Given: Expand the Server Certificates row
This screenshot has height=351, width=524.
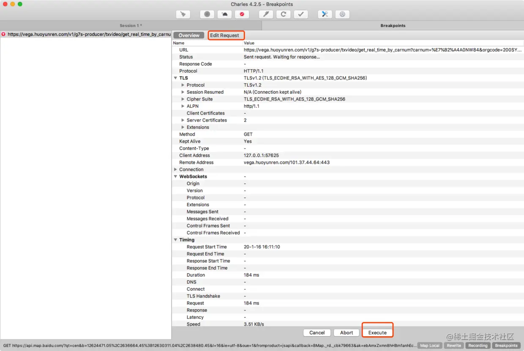Looking at the screenshot, I should (x=183, y=120).
